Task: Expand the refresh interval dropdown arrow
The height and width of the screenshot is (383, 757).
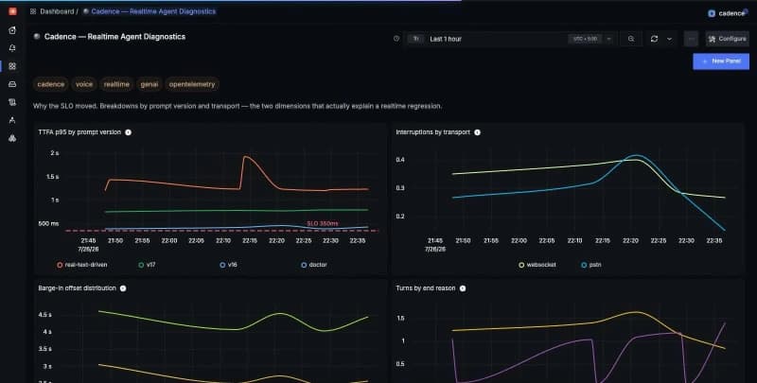Action: 669,39
